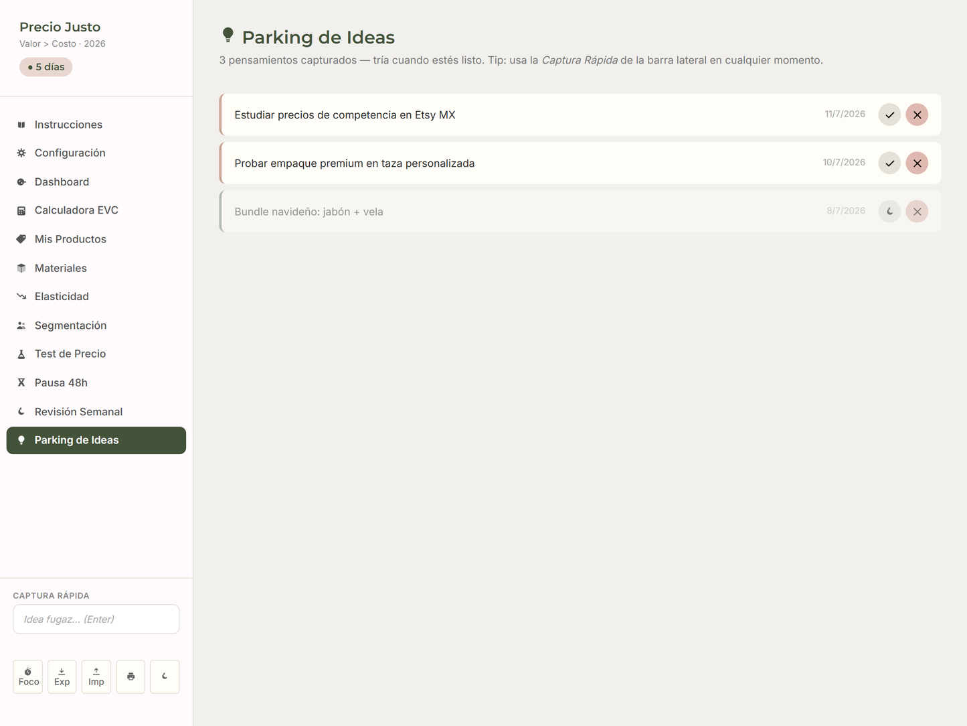Remove the Bundle navideño idea
The width and height of the screenshot is (967, 726).
(917, 212)
